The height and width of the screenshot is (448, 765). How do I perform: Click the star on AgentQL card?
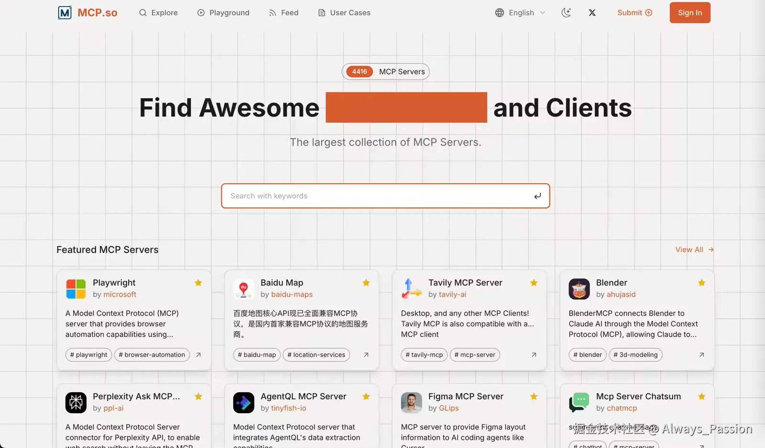pyautogui.click(x=366, y=396)
